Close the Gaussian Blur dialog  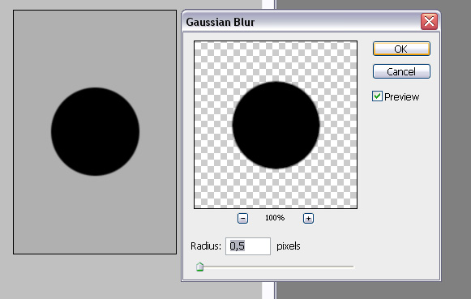pyautogui.click(x=429, y=22)
